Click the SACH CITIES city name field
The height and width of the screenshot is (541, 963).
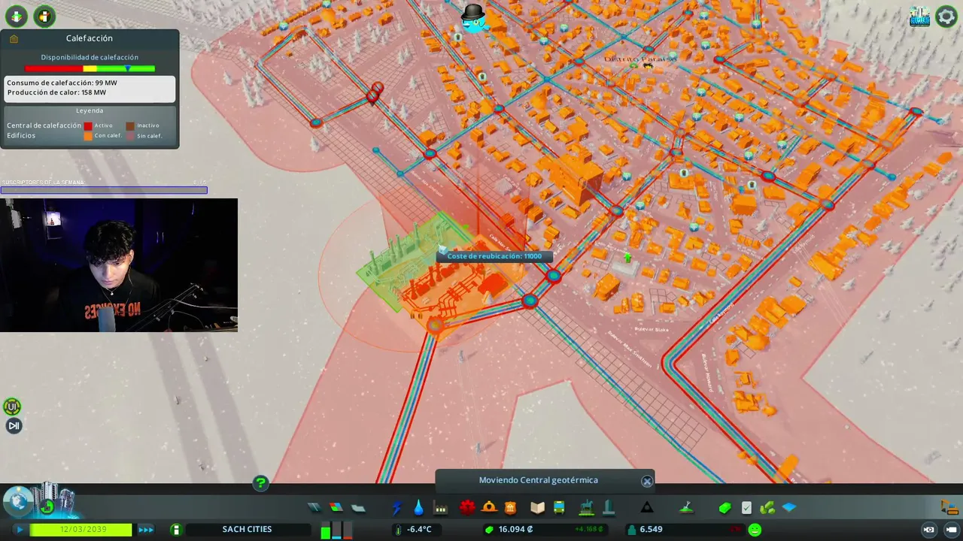247,530
